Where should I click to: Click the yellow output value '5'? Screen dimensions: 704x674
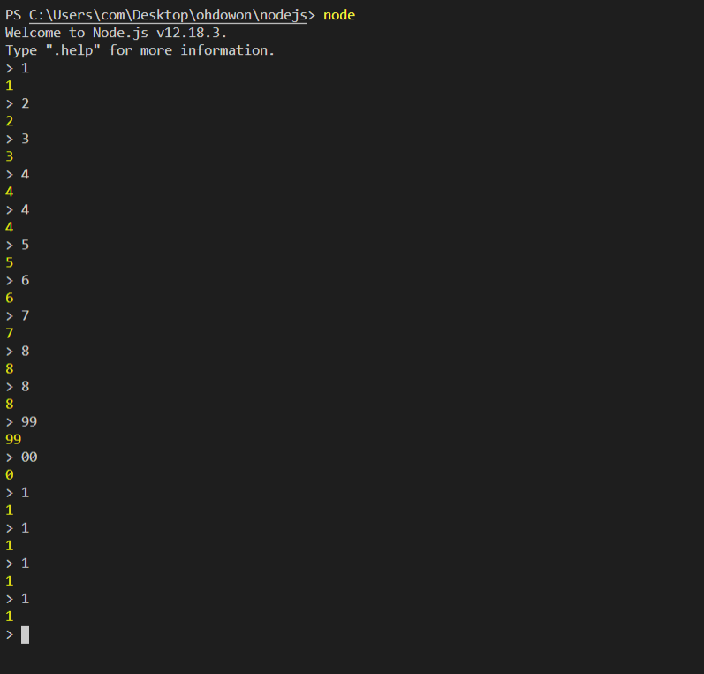(x=10, y=262)
